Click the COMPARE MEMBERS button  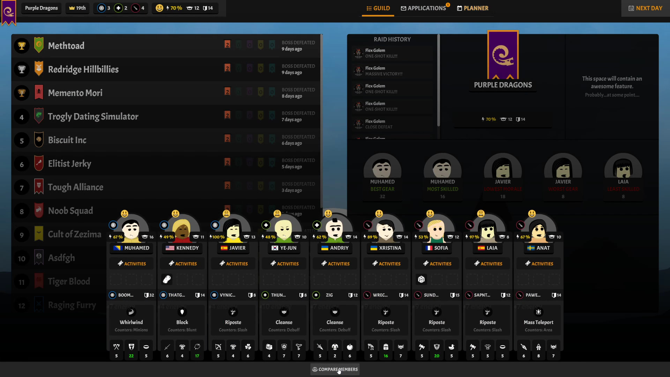click(334, 369)
